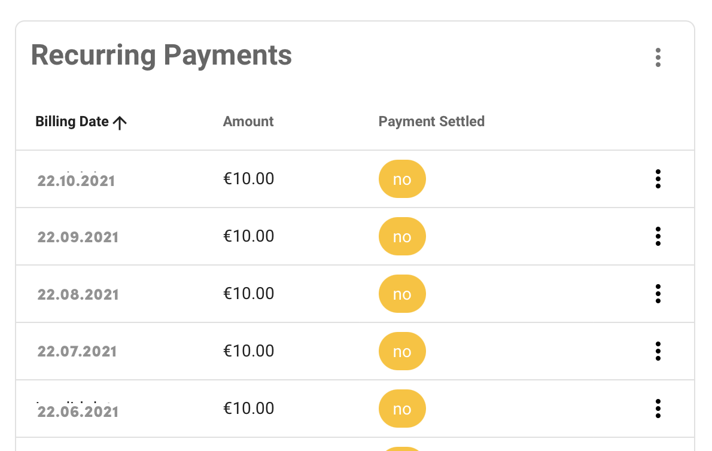Viewport: 712px width, 451px height.
Task: Click the 'no' badge for 22.06.2021
Action: coord(402,409)
